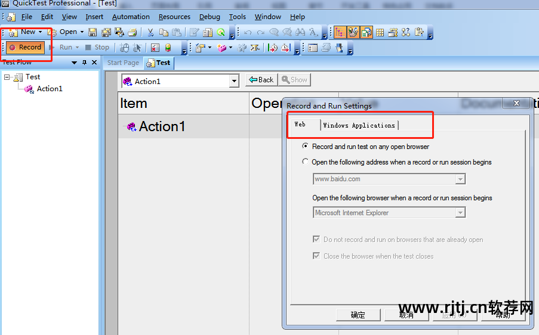Toggle the Resources pane icon
Image resolution: width=539 pixels, height=335 pixels.
(x=366, y=32)
